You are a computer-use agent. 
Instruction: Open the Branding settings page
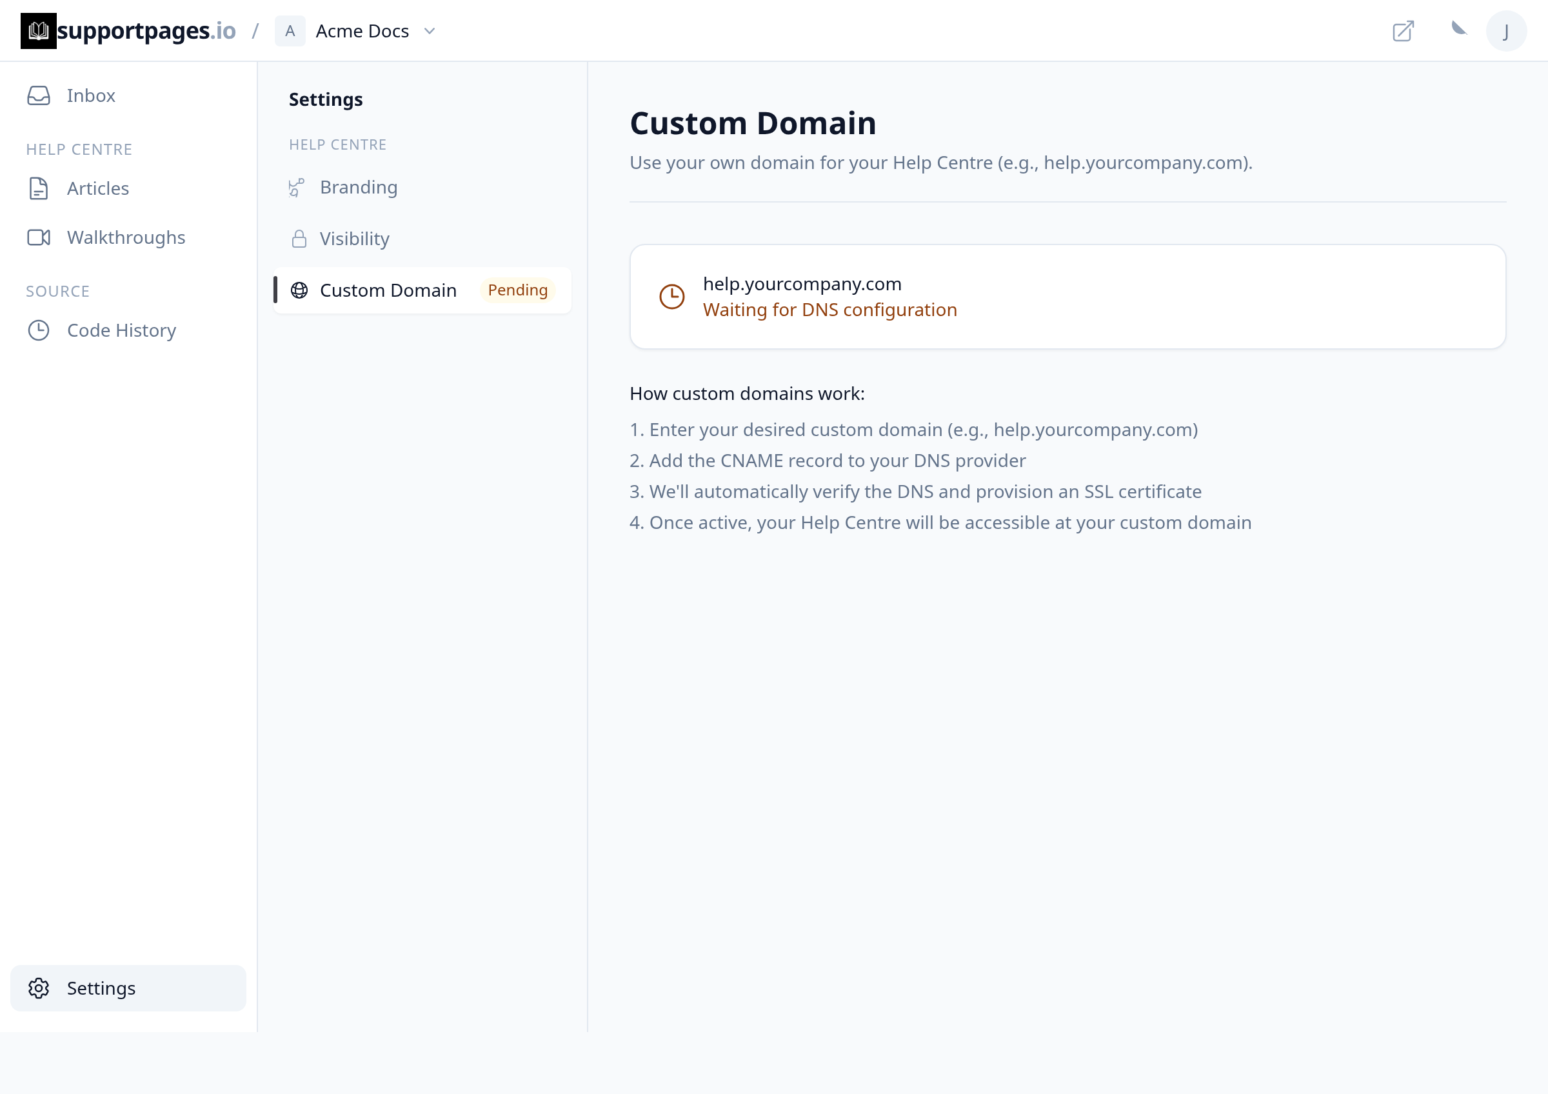(422, 188)
